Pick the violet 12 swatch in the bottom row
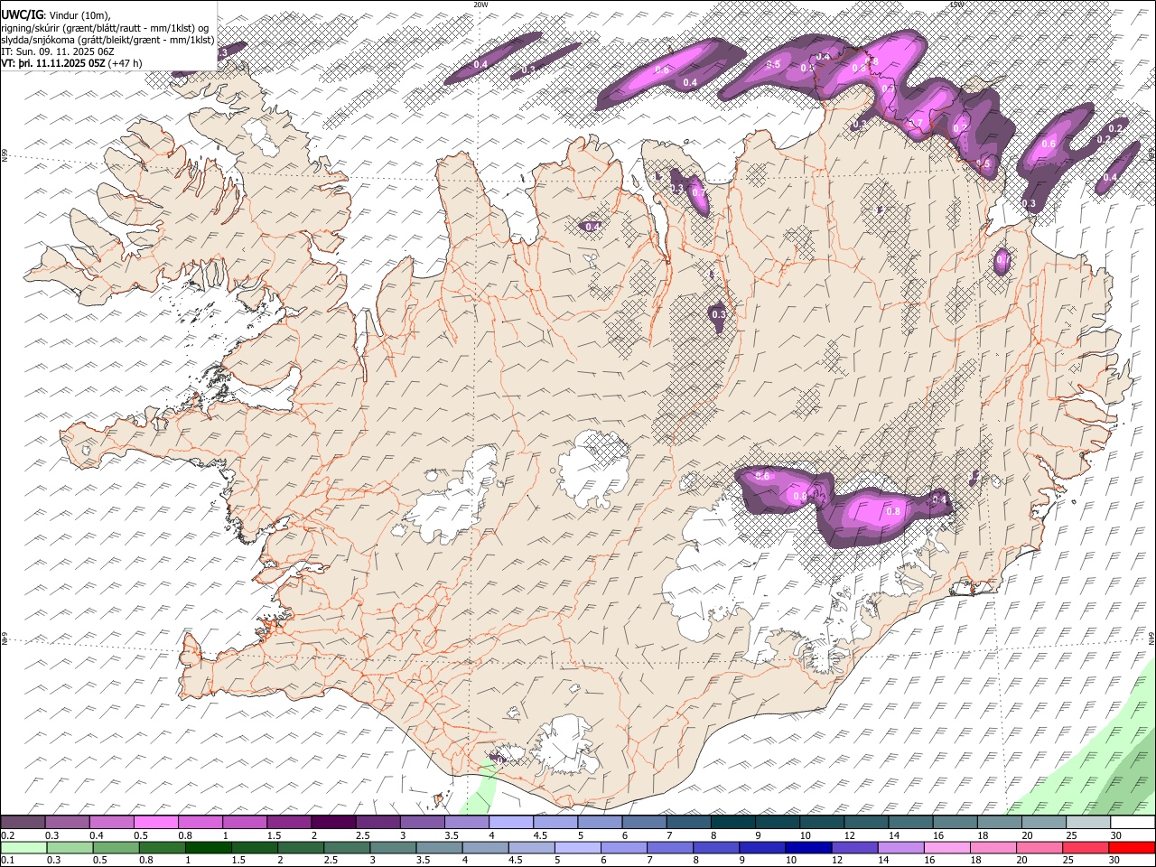This screenshot has height=867, width=1156. [853, 847]
